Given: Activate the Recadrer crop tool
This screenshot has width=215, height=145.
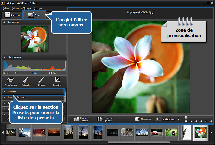Looking at the screenshot, I should [57, 81].
